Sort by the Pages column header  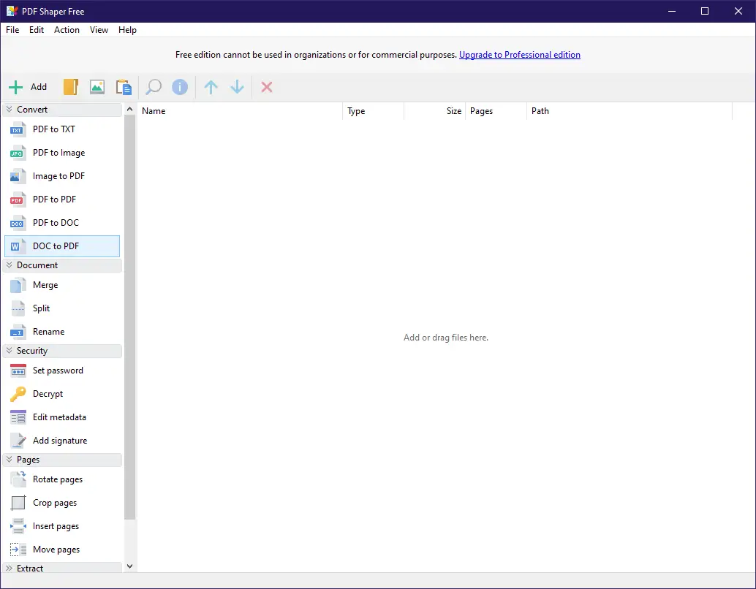point(496,111)
